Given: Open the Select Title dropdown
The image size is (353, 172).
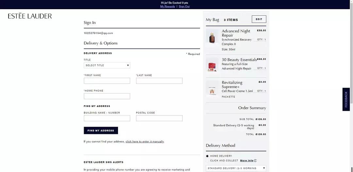Looking at the screenshot, I should 107,65.
